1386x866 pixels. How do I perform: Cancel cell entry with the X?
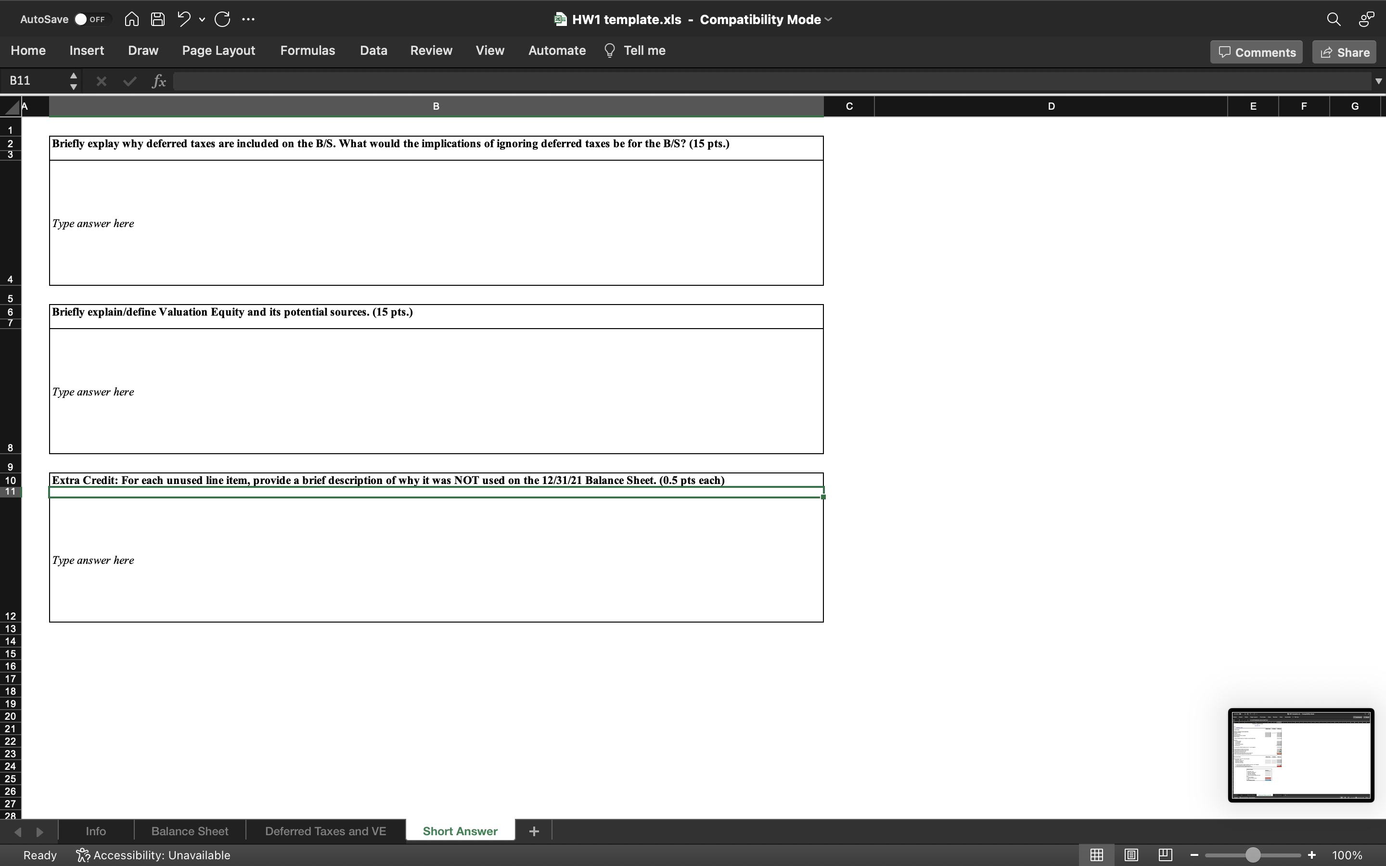point(102,81)
